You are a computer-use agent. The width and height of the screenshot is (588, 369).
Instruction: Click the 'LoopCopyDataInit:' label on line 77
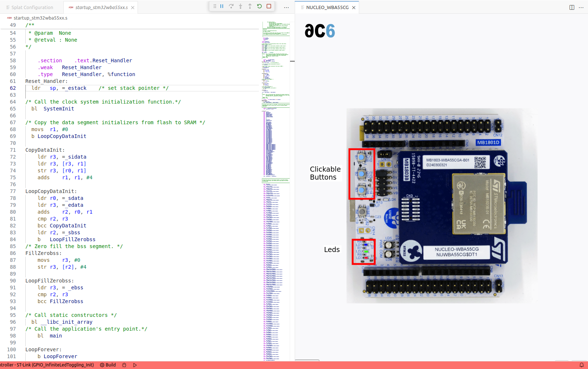(51, 191)
